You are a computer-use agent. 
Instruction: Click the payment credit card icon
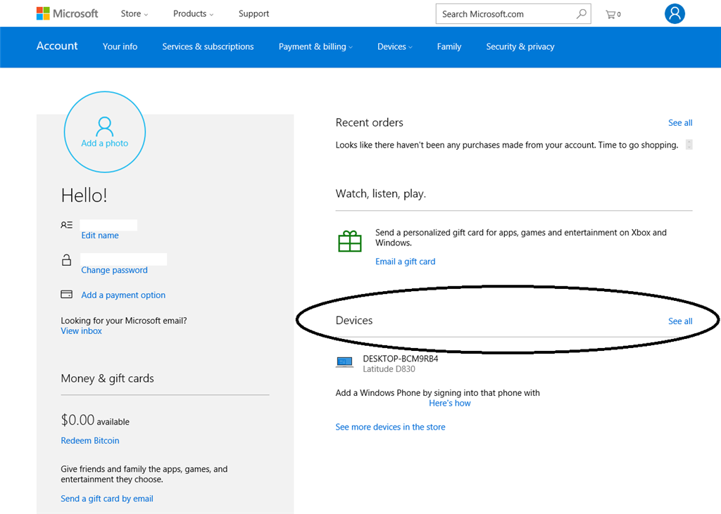coord(67,295)
